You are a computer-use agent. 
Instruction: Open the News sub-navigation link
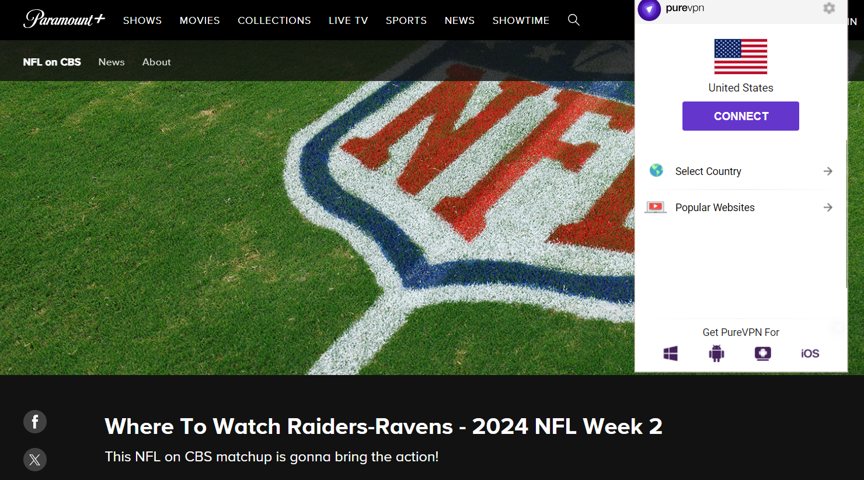112,62
